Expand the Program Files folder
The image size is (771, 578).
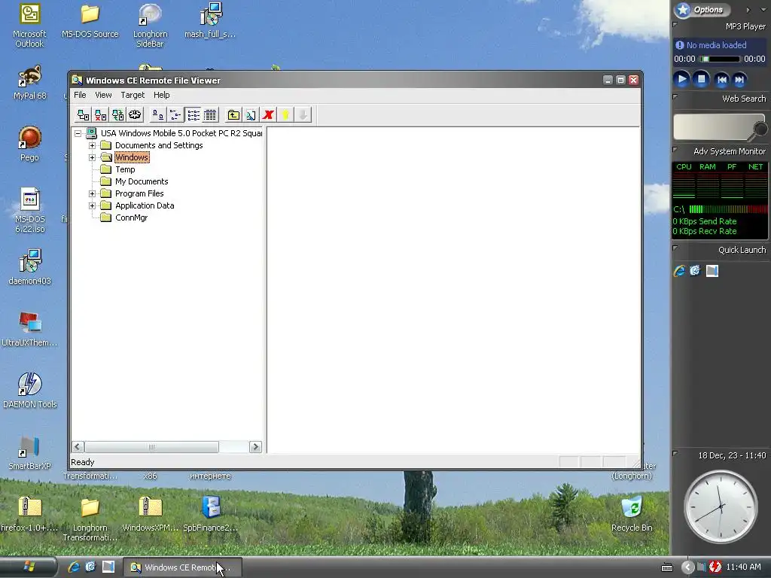click(x=92, y=193)
